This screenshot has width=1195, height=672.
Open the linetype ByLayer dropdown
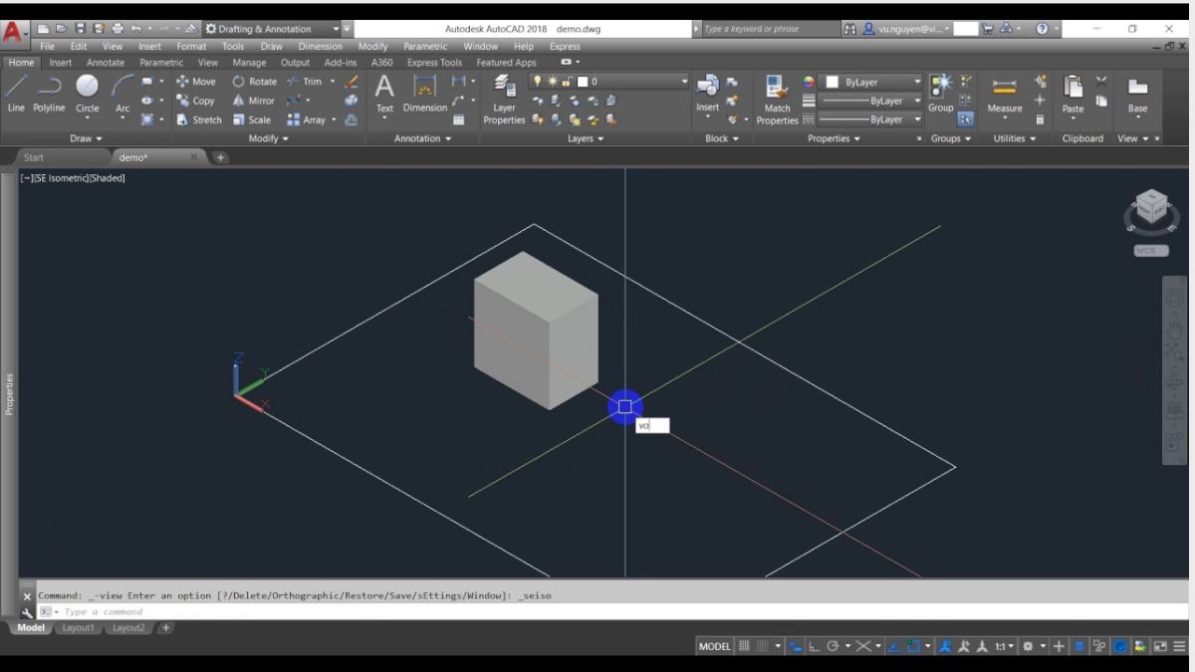click(869, 119)
